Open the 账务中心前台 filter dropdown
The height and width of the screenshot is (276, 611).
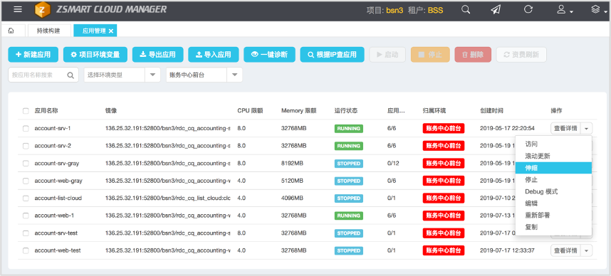[x=204, y=75]
